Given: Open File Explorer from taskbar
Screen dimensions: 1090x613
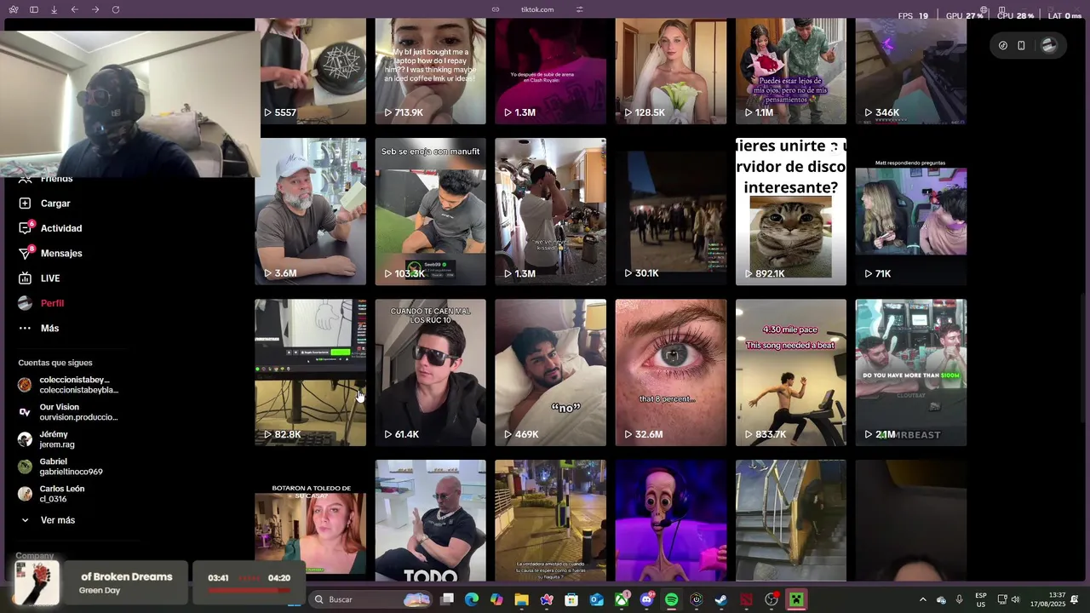Looking at the screenshot, I should pos(521,599).
